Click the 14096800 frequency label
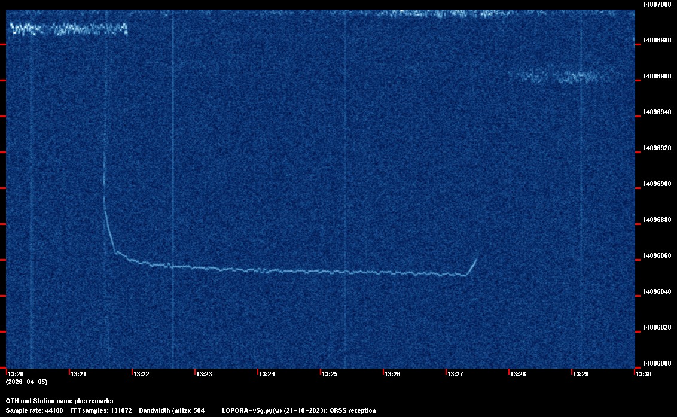 pyautogui.click(x=657, y=363)
